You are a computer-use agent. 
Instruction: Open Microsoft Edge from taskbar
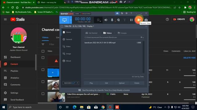point(74,107)
